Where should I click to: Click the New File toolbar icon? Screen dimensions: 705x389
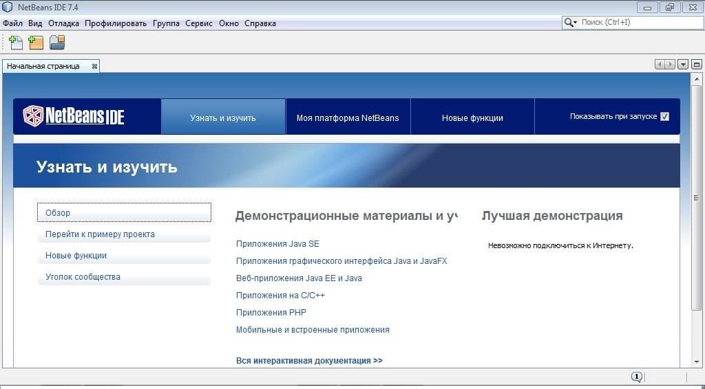(16, 43)
